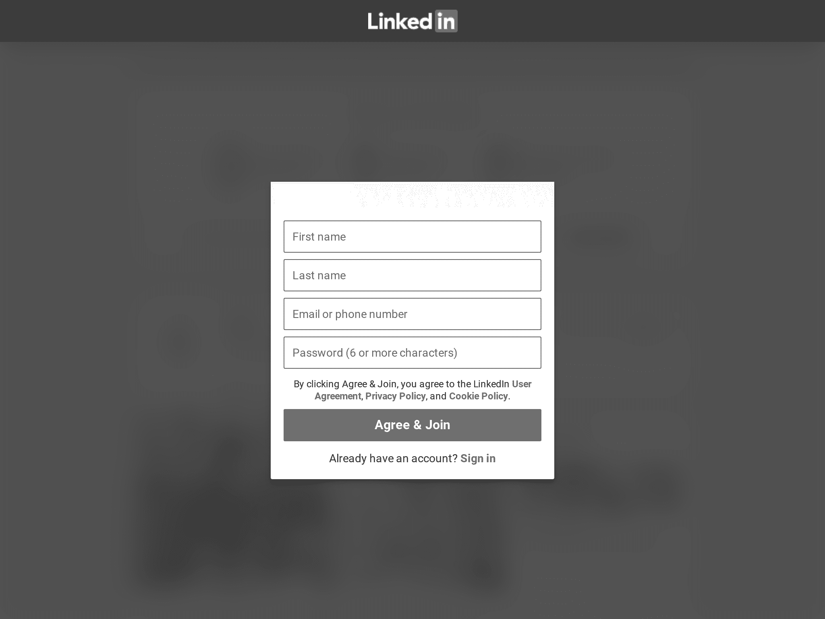Image resolution: width=825 pixels, height=619 pixels.
Task: Click the LinkedIn header logo text
Action: pyautogui.click(x=412, y=20)
